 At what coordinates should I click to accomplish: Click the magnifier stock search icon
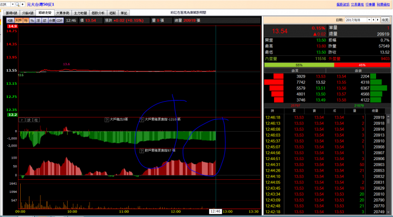[x=17, y=4]
